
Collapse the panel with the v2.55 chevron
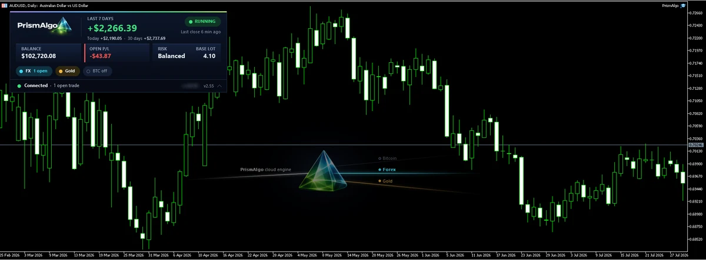[219, 86]
